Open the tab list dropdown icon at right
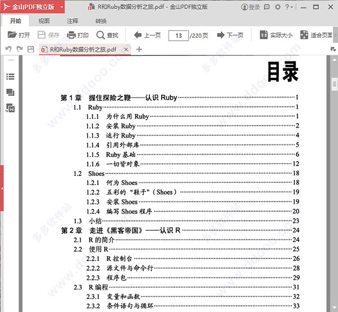This screenshot has height=312, width=338. 333,49
